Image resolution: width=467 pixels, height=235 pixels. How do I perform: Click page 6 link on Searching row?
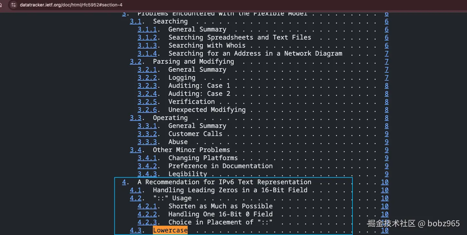click(387, 22)
